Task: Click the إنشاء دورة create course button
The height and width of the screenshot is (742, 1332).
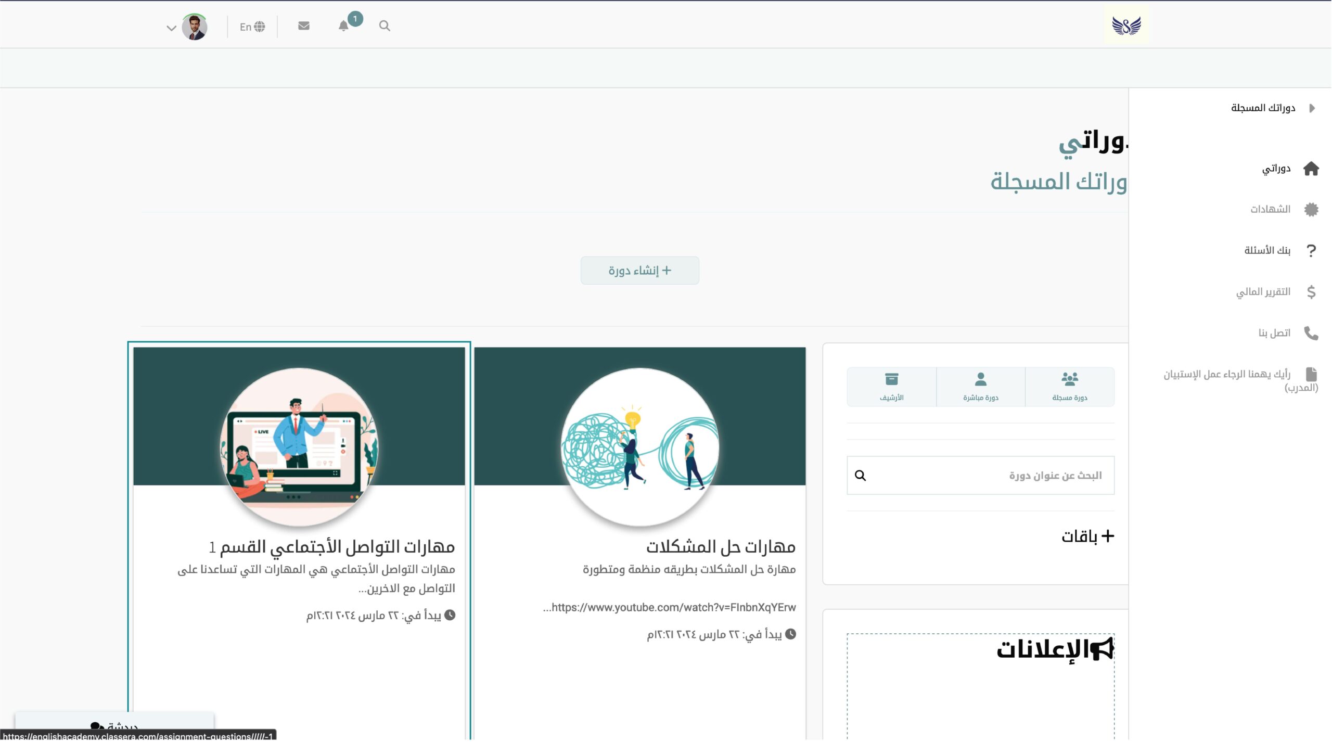Action: coord(639,271)
